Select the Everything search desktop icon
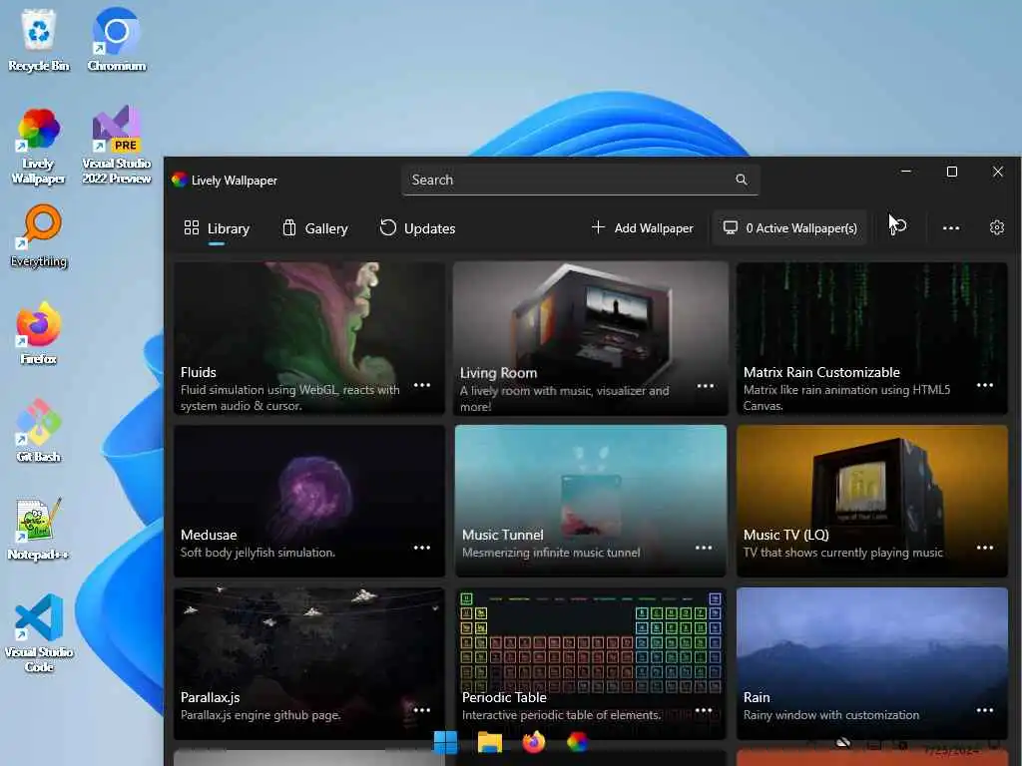Viewport: 1022px width, 766px height. tap(39, 236)
